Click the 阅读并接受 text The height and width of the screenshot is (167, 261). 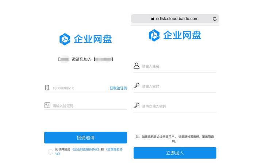pyautogui.click(x=63, y=149)
